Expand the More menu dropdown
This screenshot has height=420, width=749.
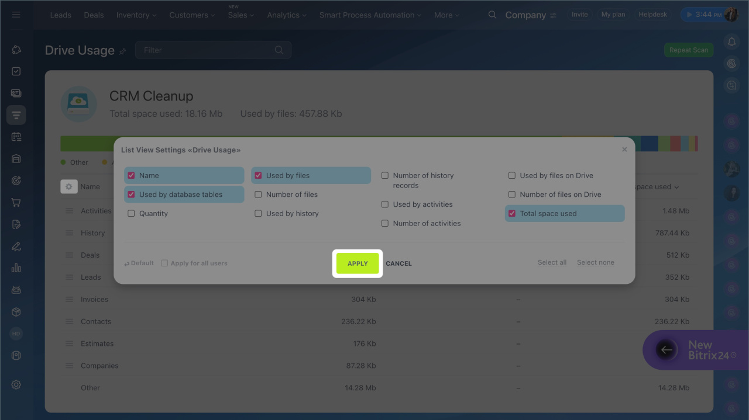click(x=446, y=15)
